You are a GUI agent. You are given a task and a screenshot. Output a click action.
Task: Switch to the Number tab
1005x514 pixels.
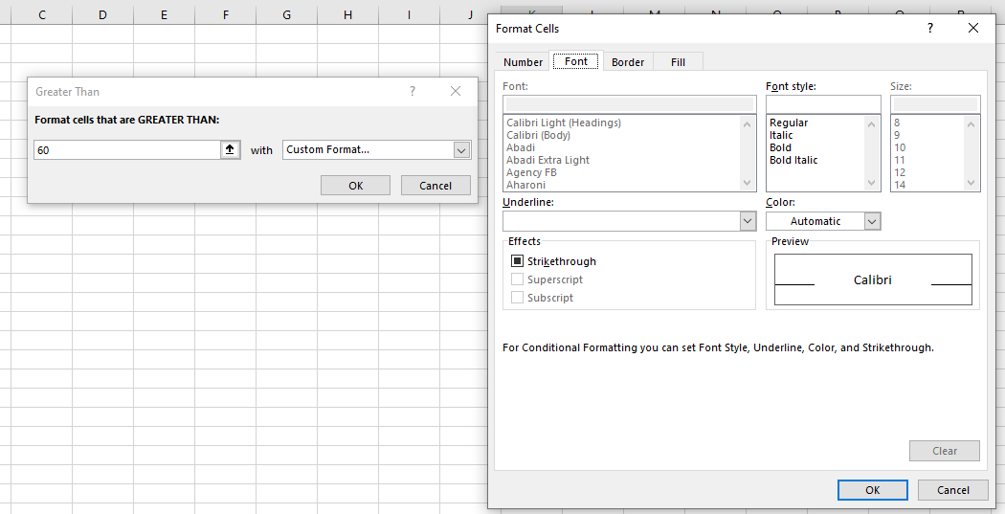tap(523, 62)
